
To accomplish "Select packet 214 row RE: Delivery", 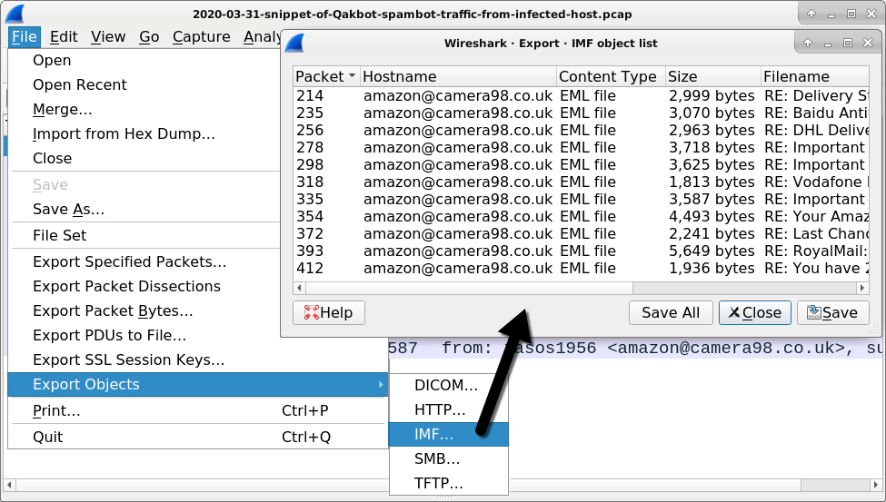I will 581,96.
